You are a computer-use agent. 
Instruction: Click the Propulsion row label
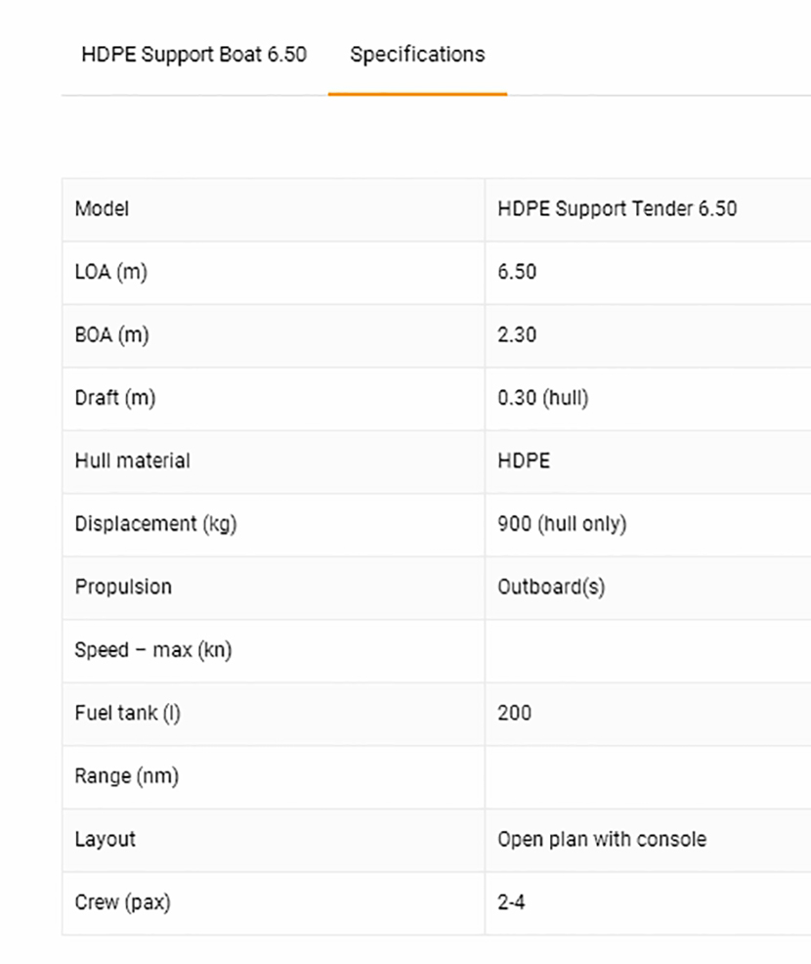(123, 587)
